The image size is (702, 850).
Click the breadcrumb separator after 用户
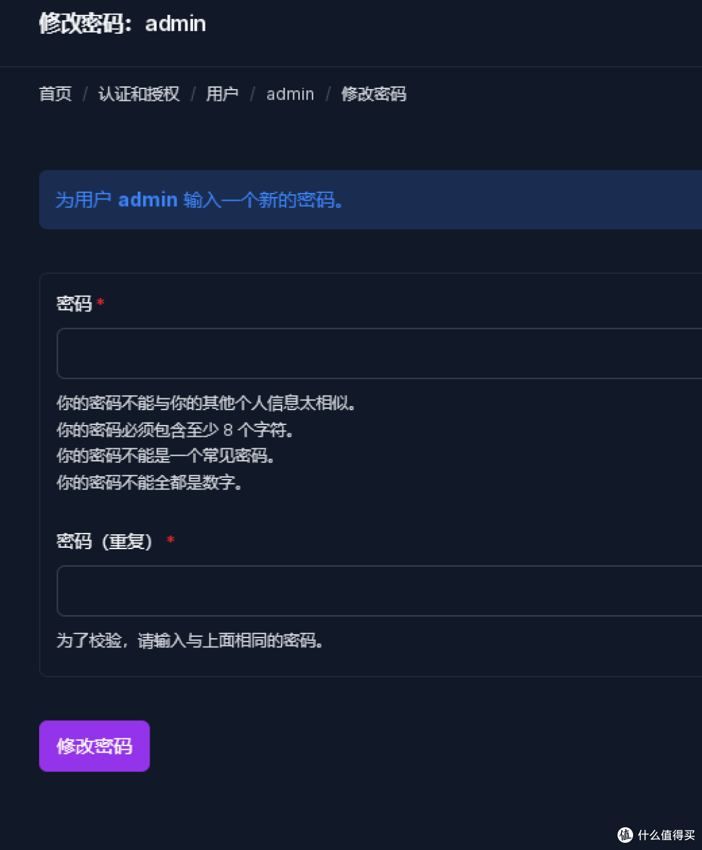pyautogui.click(x=253, y=94)
